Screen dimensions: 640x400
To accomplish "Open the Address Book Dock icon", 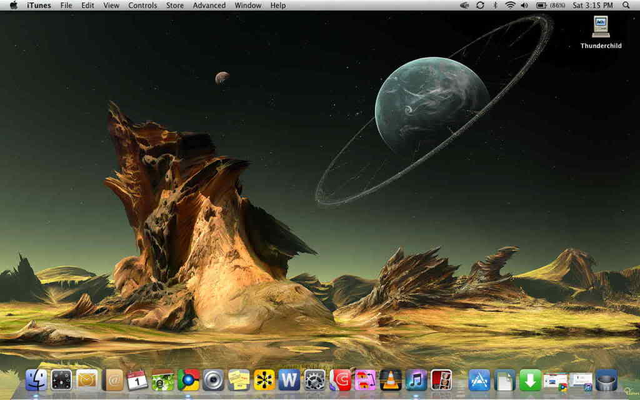I will tap(112, 379).
